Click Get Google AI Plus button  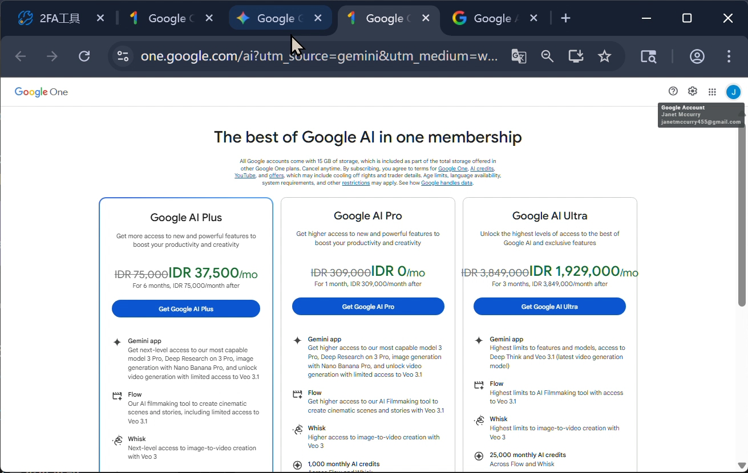(x=186, y=309)
